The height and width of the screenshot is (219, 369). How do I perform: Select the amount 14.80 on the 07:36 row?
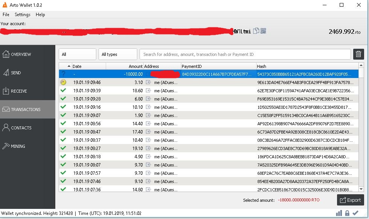(137, 189)
